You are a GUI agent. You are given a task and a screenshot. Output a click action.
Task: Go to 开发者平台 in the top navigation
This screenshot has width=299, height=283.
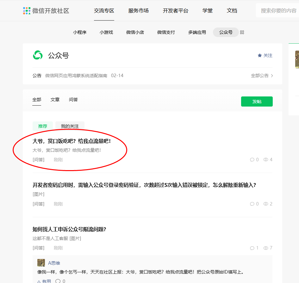pos(175,11)
